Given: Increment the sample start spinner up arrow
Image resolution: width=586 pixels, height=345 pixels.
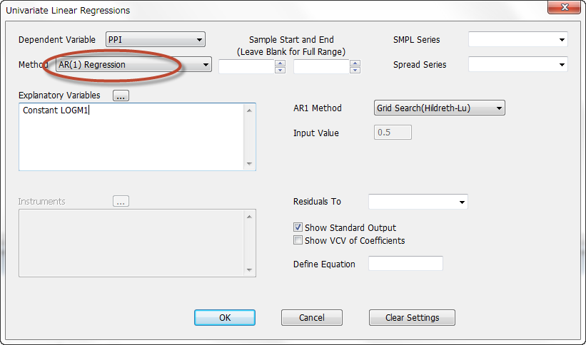Looking at the screenshot, I should pos(280,63).
